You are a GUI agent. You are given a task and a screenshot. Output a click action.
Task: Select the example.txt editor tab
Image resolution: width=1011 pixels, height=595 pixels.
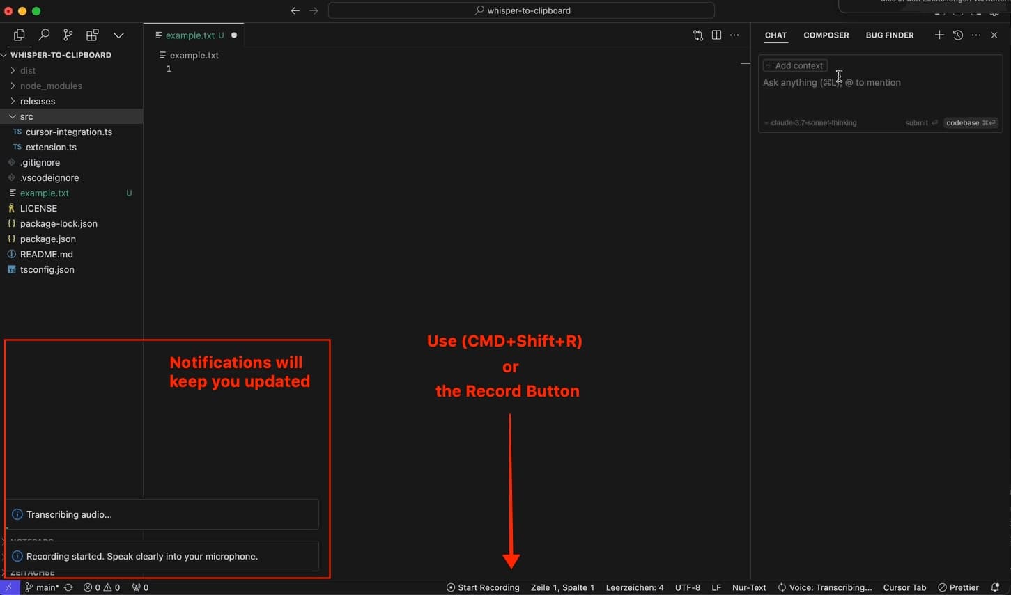pos(193,35)
